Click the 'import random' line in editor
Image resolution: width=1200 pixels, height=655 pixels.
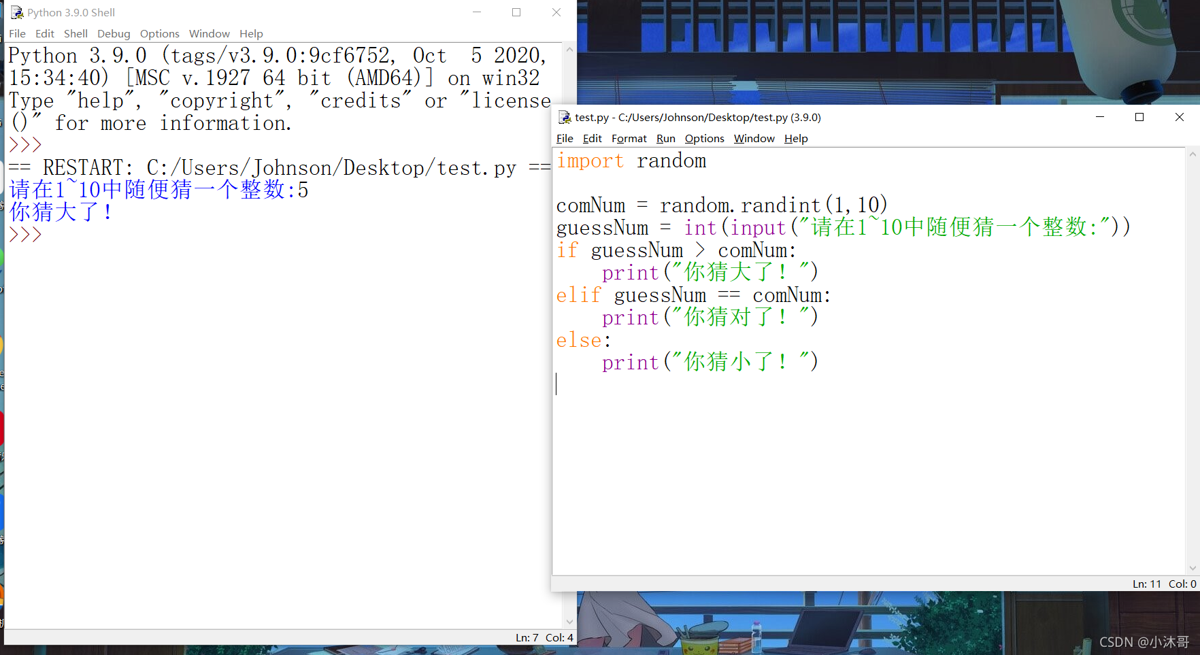631,161
